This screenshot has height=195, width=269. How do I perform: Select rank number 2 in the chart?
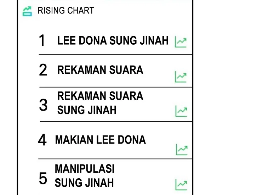[x=43, y=71]
